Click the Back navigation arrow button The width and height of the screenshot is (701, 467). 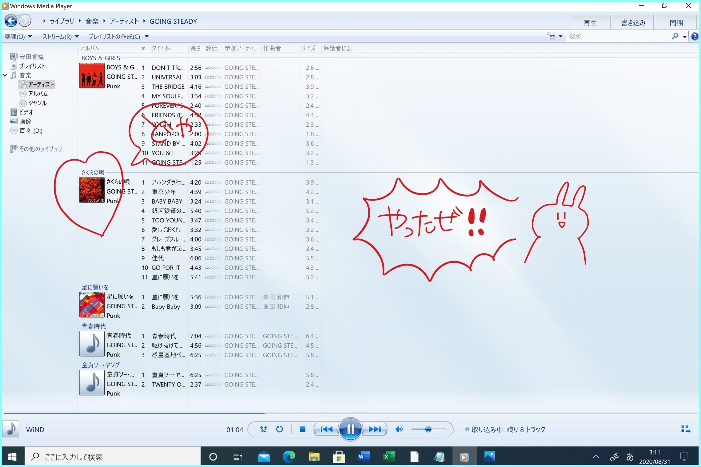[11, 21]
